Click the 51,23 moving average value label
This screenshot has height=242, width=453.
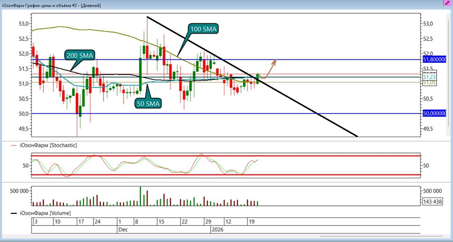click(429, 77)
